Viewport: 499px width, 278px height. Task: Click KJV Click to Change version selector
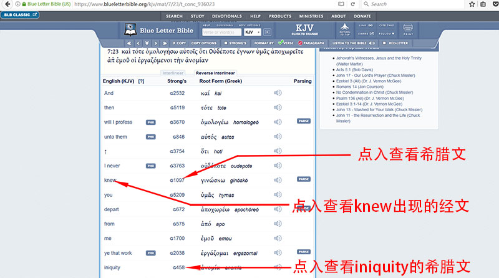(304, 29)
